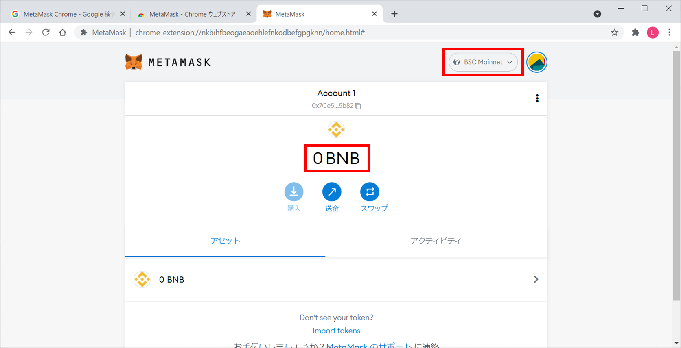Close the MetaMask Google search tab
The height and width of the screenshot is (348, 681).
point(123,14)
